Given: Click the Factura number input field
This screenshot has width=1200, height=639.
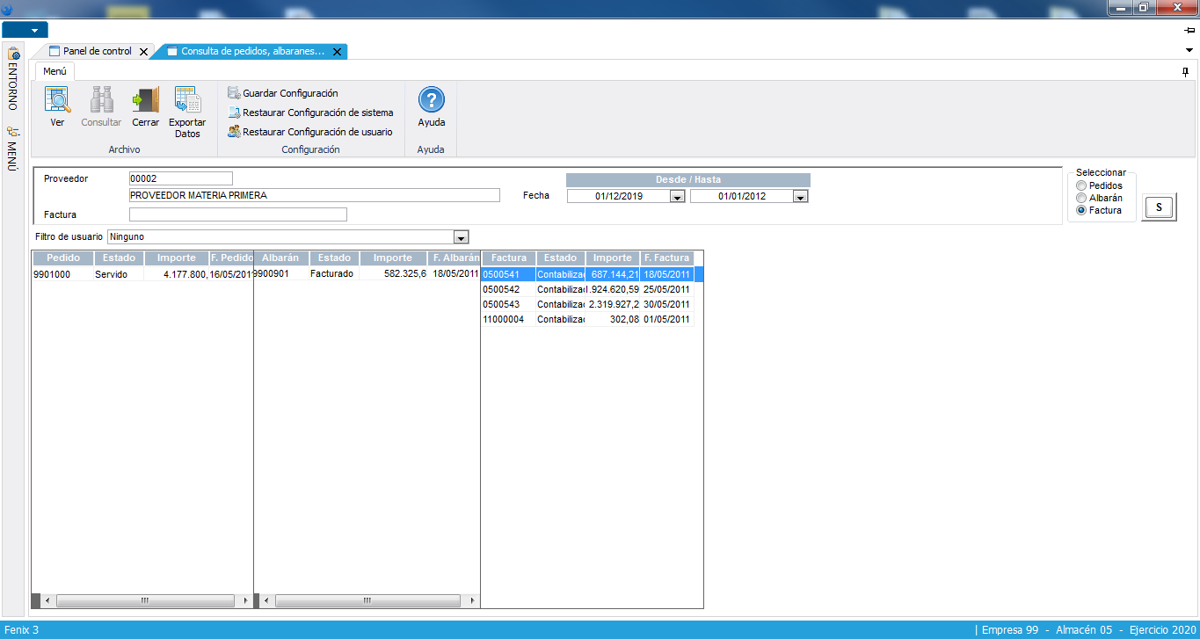Looking at the screenshot, I should pos(237,214).
